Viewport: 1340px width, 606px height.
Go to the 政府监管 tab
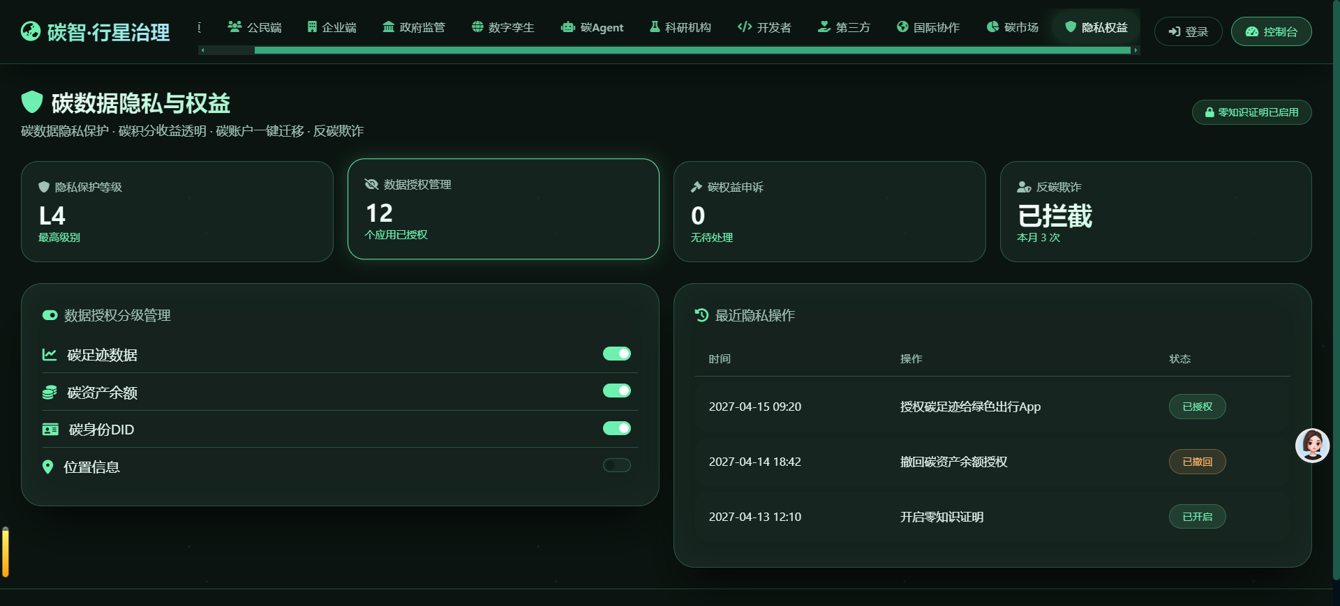point(414,27)
